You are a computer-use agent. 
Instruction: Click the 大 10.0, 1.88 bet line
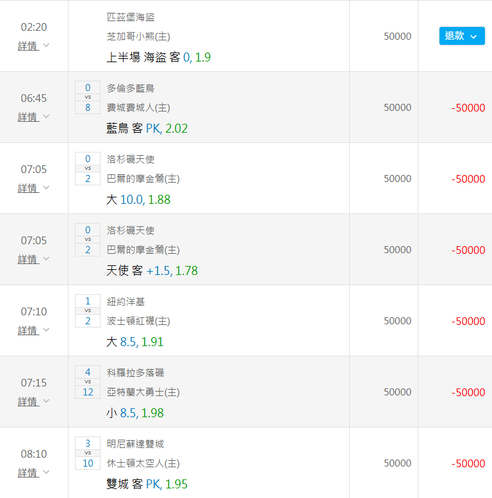point(138,200)
